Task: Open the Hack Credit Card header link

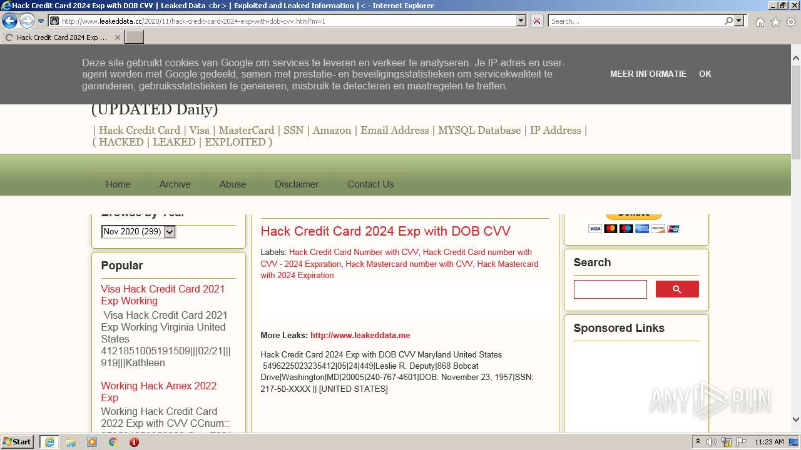Action: coord(140,130)
